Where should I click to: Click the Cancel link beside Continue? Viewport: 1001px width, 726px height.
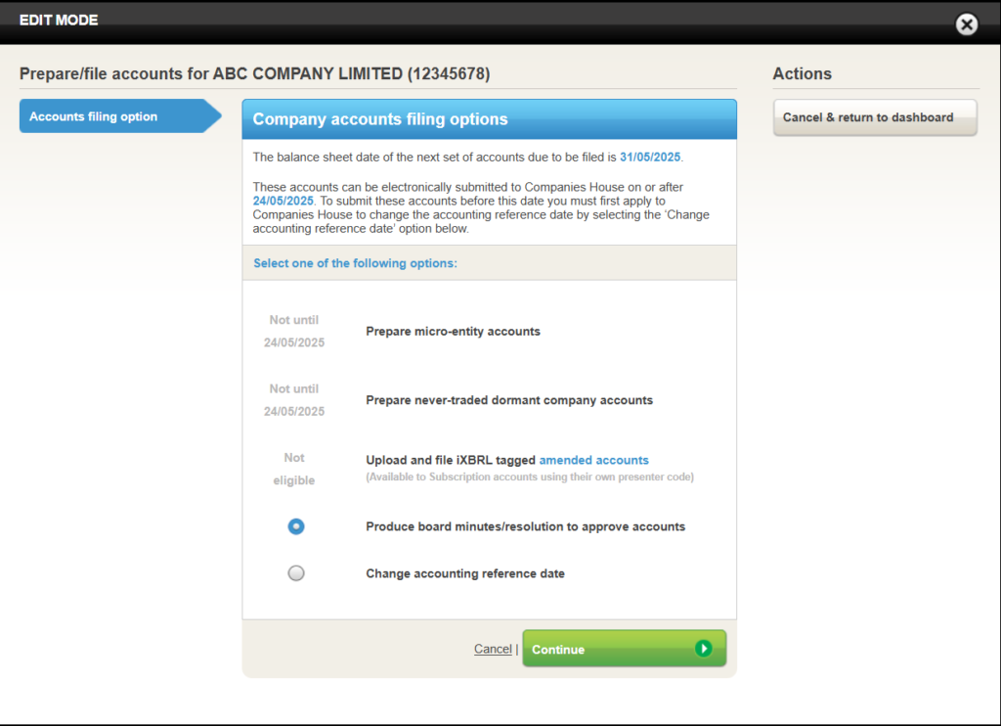pyautogui.click(x=493, y=649)
